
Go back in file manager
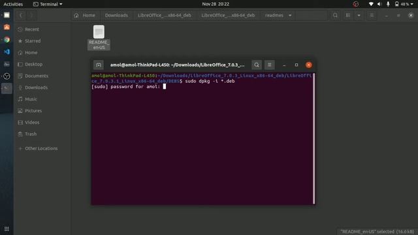[x=21, y=15]
